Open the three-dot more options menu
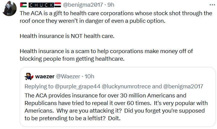This screenshot has height=129, width=217. click(212, 5)
